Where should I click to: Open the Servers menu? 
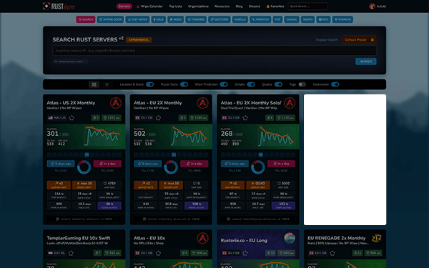(124, 6)
